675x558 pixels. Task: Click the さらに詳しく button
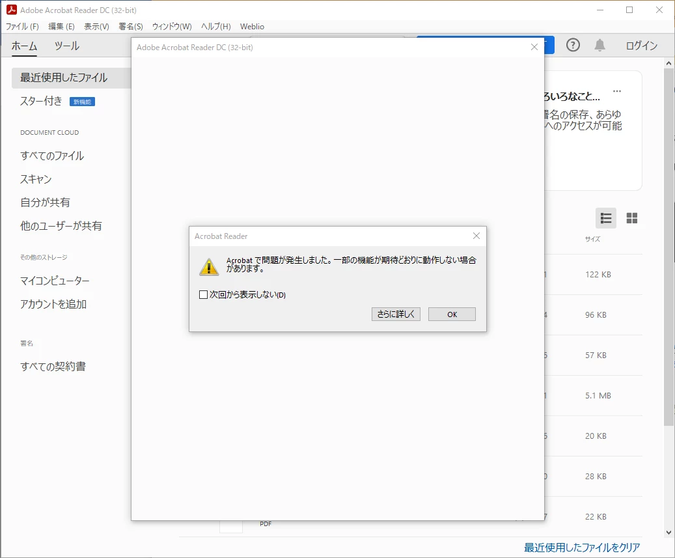coord(396,314)
